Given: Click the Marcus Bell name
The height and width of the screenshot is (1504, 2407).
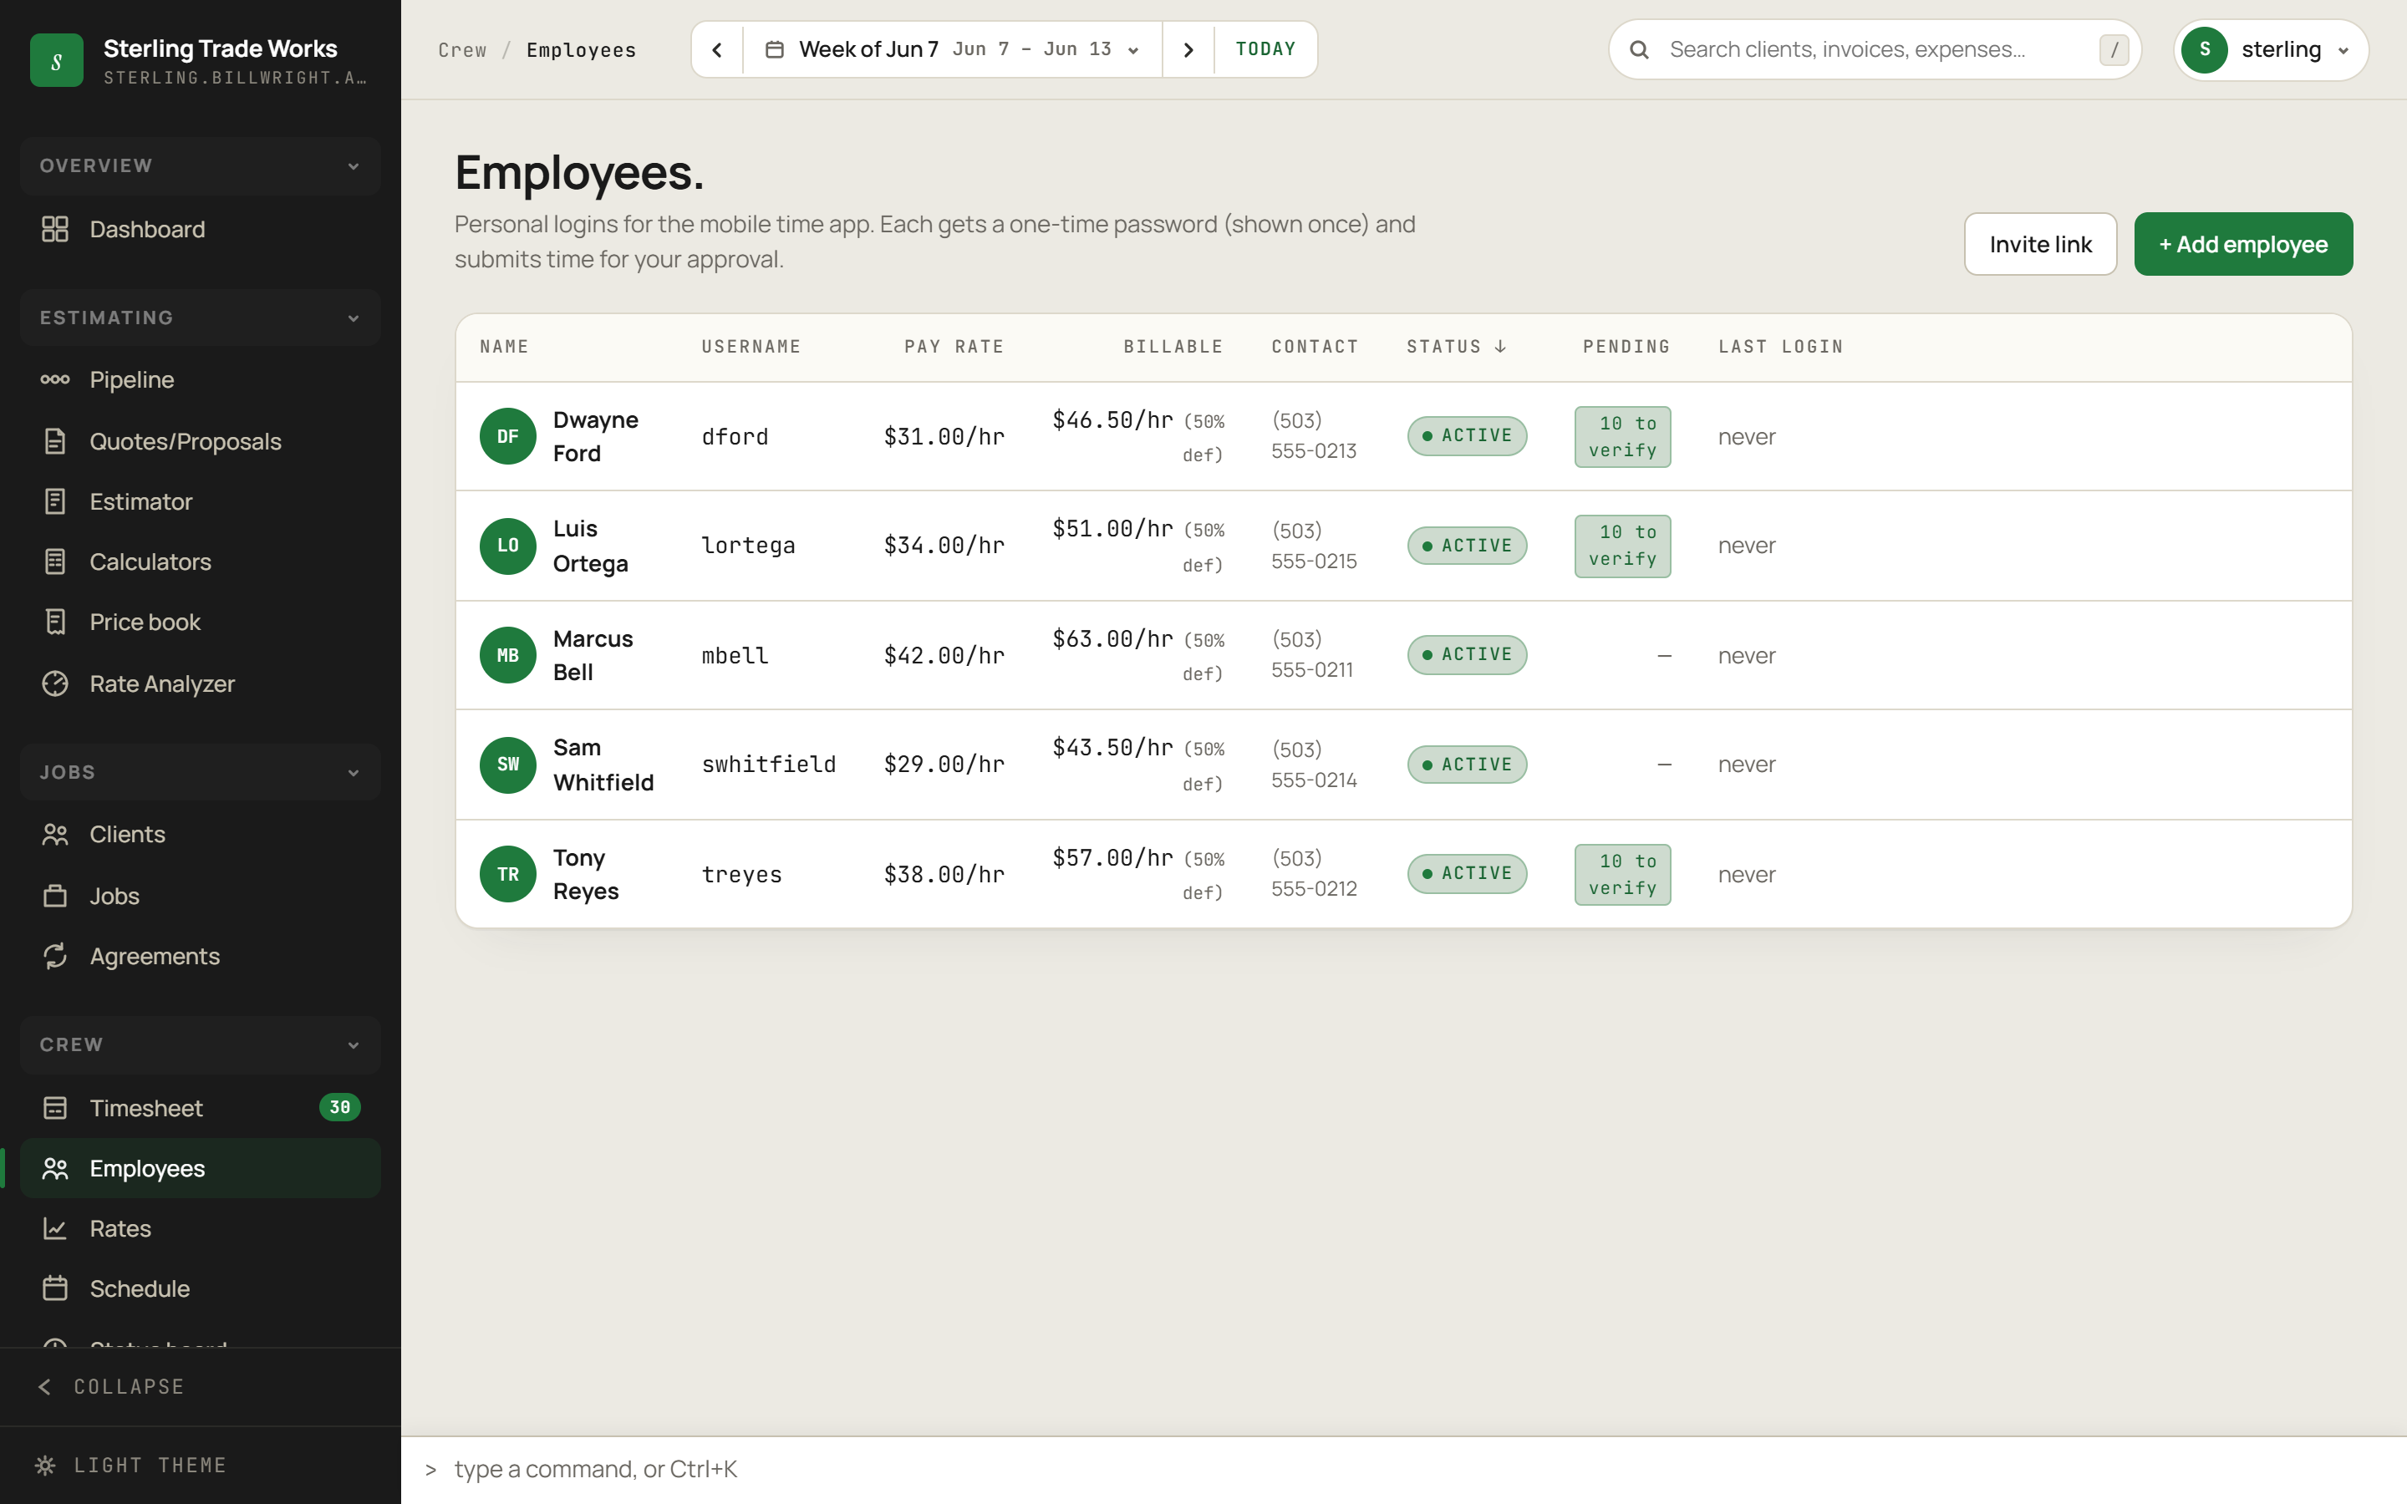Looking at the screenshot, I should [x=593, y=654].
